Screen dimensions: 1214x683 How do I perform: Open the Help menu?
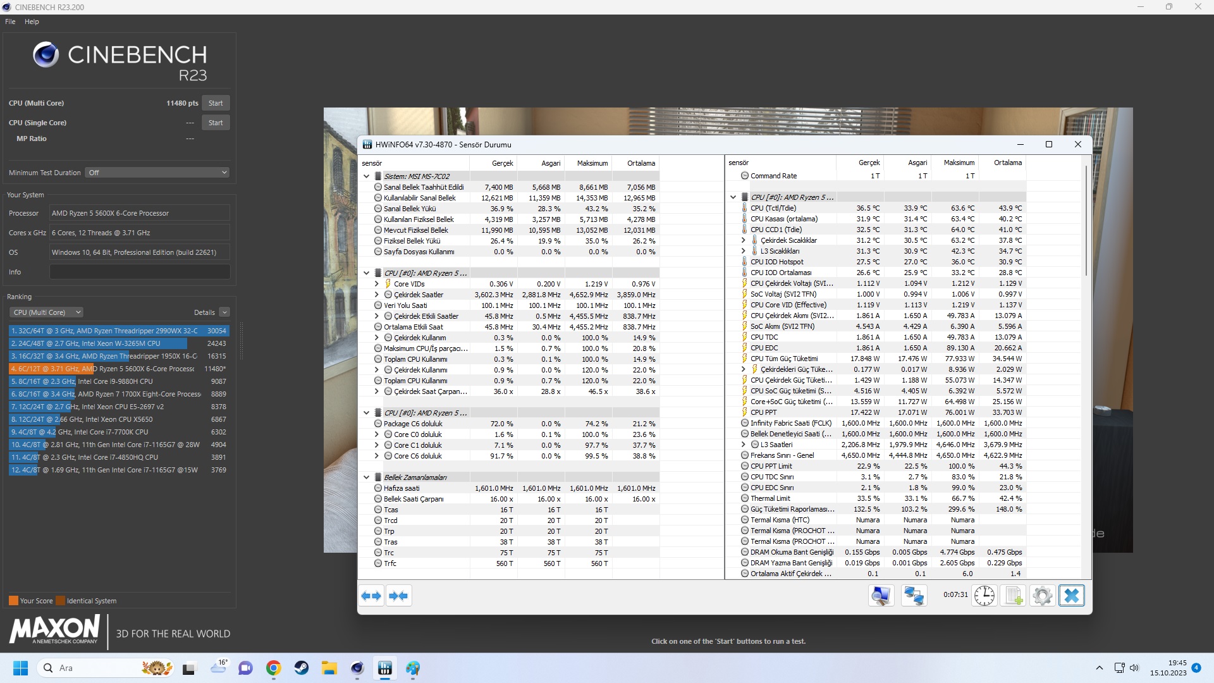click(32, 22)
